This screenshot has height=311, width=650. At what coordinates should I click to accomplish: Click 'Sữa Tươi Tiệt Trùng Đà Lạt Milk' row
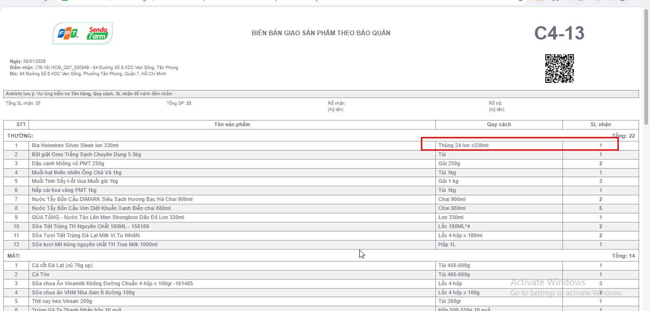[321, 235]
